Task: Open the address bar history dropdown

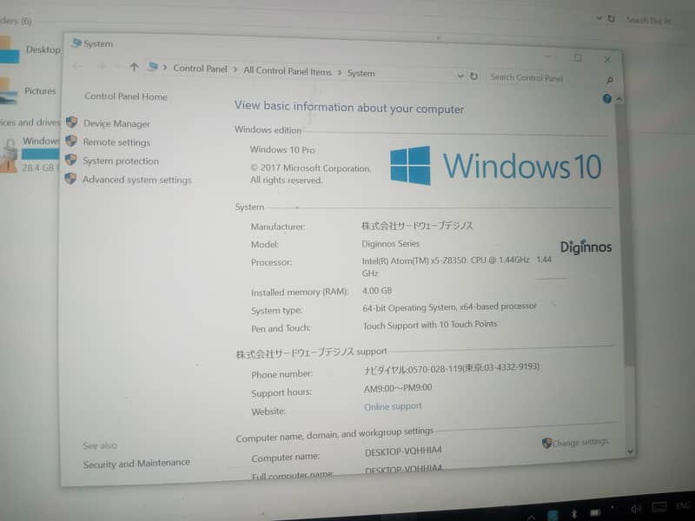Action: [461, 76]
